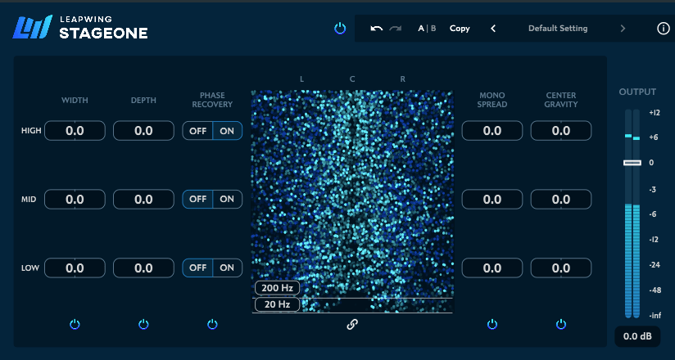Open the Default Setting preset menu
Image resolution: width=675 pixels, height=360 pixels.
[557, 29]
